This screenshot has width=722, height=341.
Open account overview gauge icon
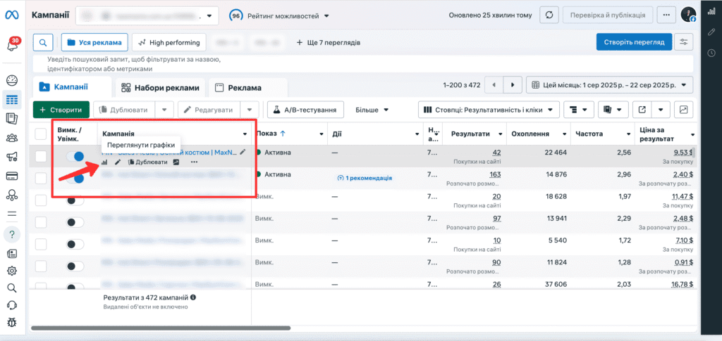12,81
